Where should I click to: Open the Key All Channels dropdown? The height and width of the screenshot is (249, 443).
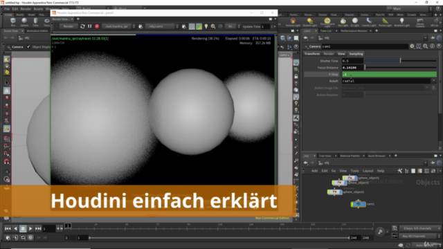click(420, 236)
